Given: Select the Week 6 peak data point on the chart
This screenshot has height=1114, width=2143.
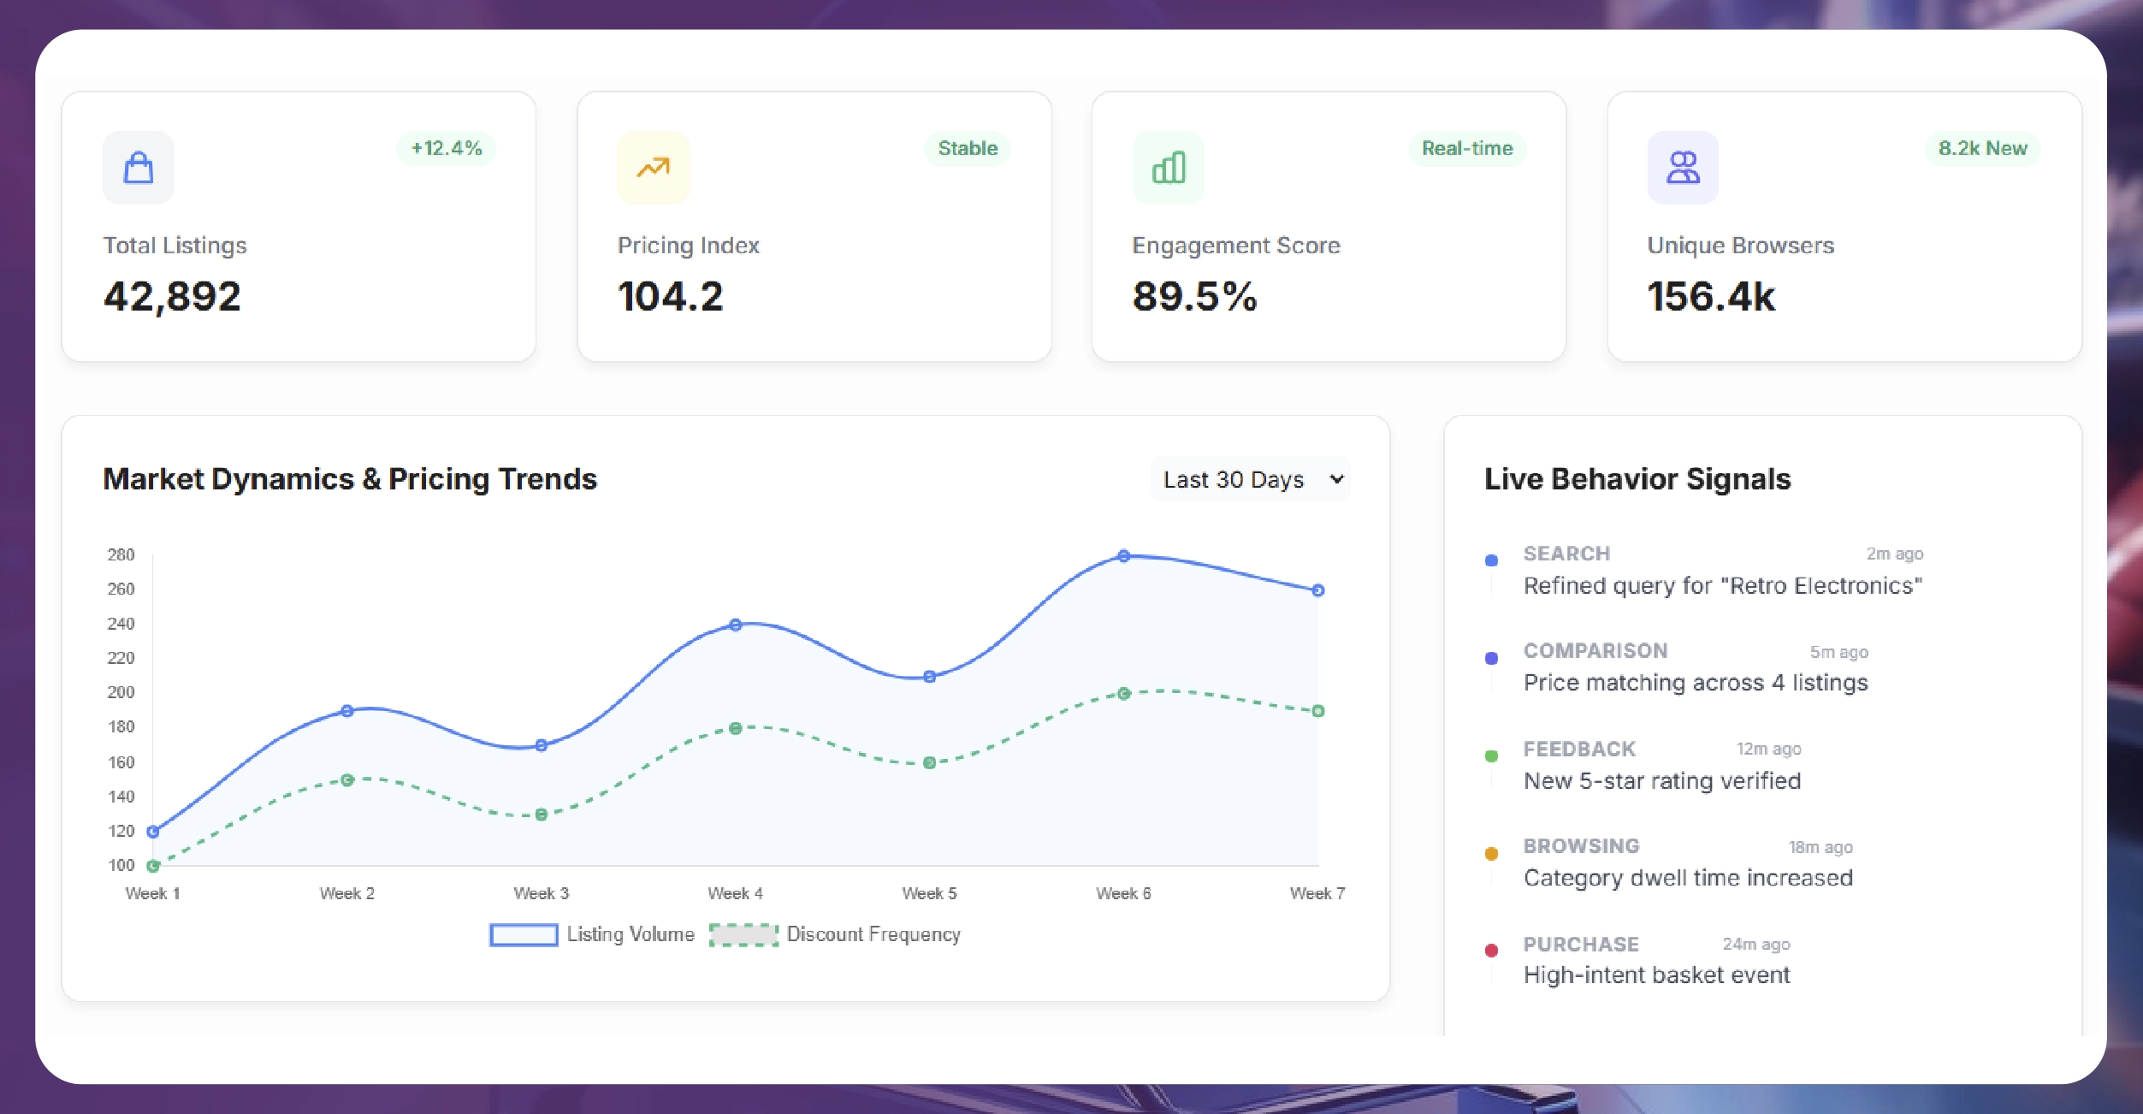Looking at the screenshot, I should 1122,554.
